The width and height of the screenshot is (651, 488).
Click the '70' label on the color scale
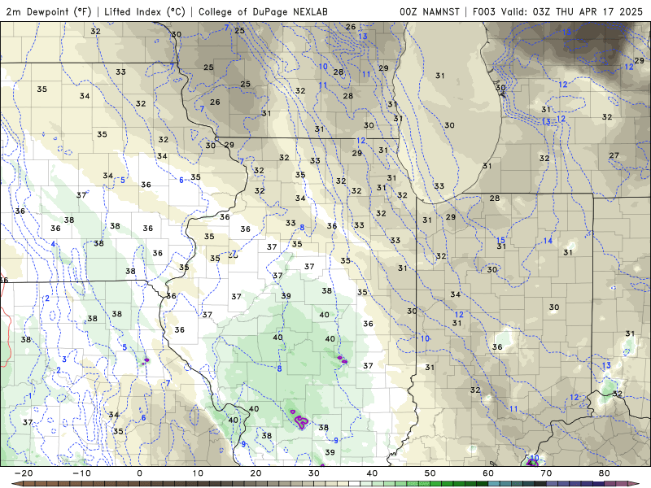point(546,473)
